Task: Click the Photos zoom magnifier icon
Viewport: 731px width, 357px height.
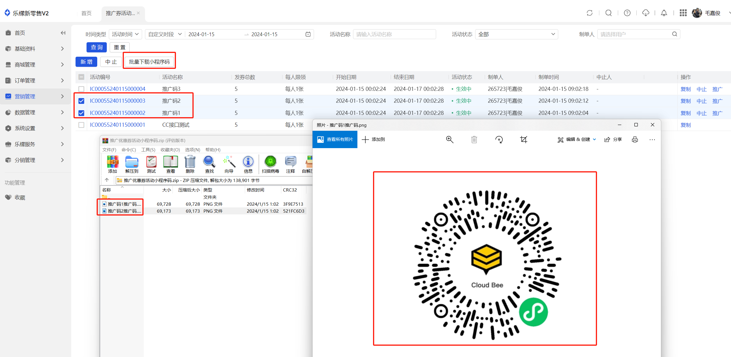Action: [450, 139]
